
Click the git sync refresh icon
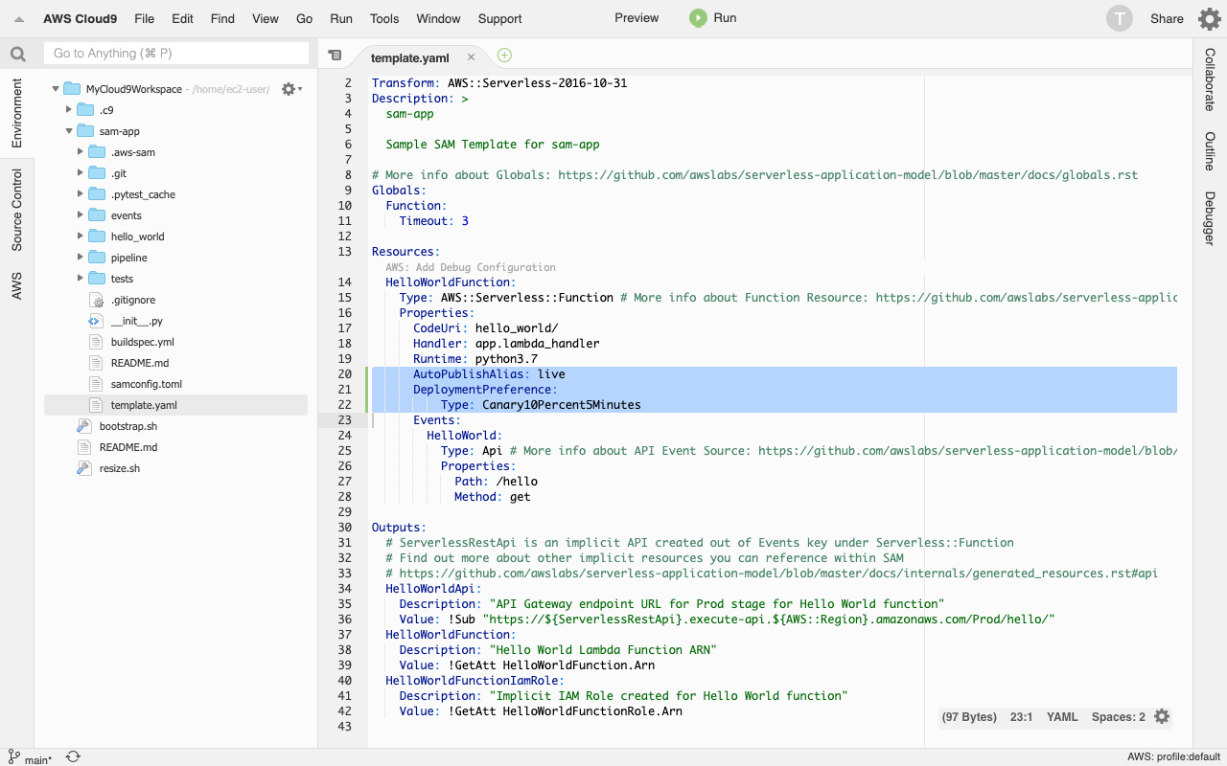click(x=73, y=757)
